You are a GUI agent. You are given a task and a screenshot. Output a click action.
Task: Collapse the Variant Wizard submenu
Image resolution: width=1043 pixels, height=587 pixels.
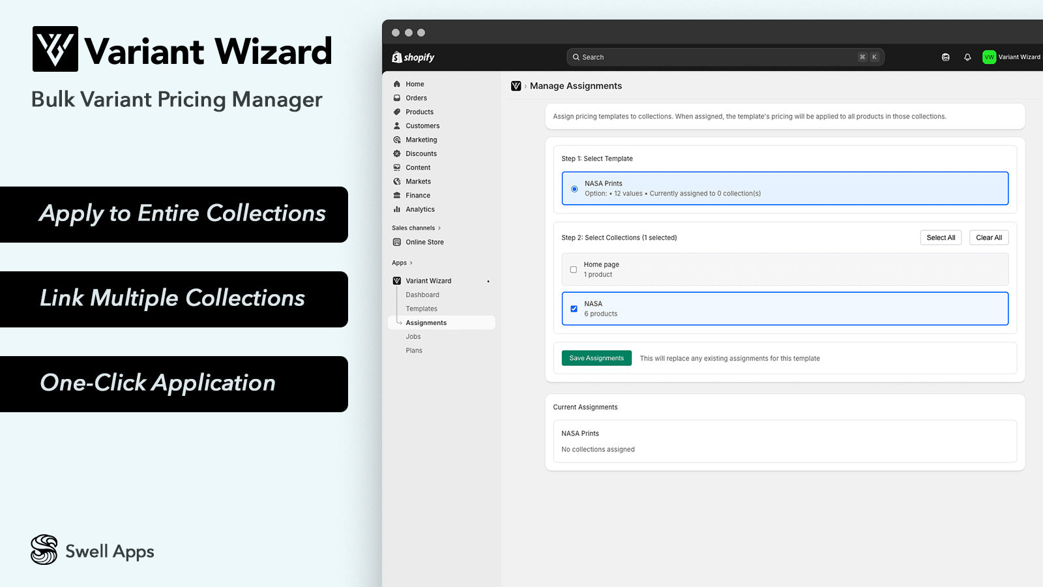pyautogui.click(x=488, y=280)
